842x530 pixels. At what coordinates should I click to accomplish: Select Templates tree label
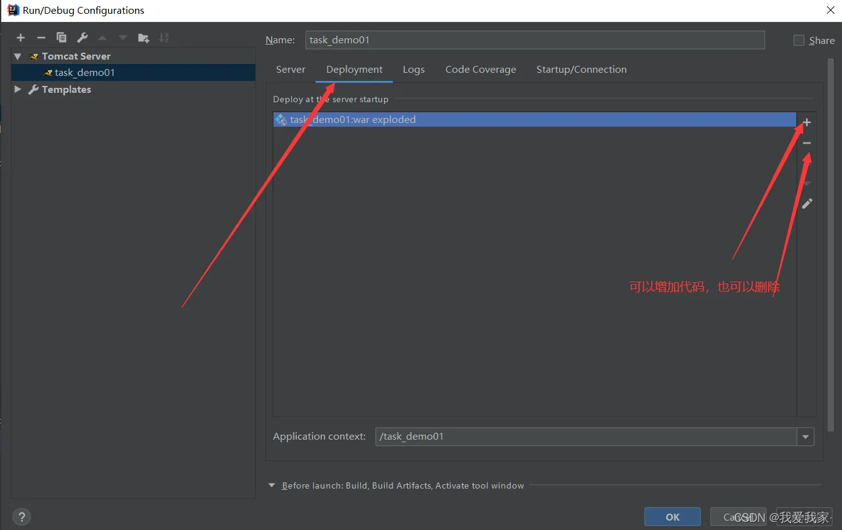67,90
